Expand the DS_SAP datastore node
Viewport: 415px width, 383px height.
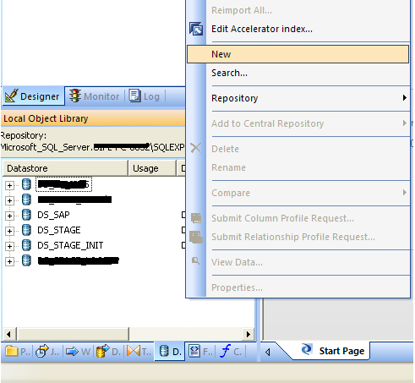click(9, 216)
